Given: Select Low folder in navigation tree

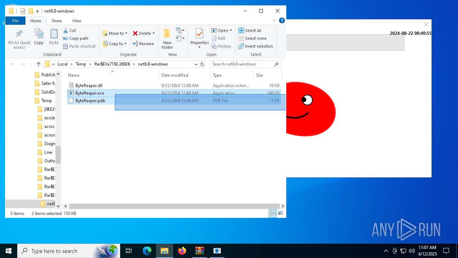Looking at the screenshot, I should point(45,152).
